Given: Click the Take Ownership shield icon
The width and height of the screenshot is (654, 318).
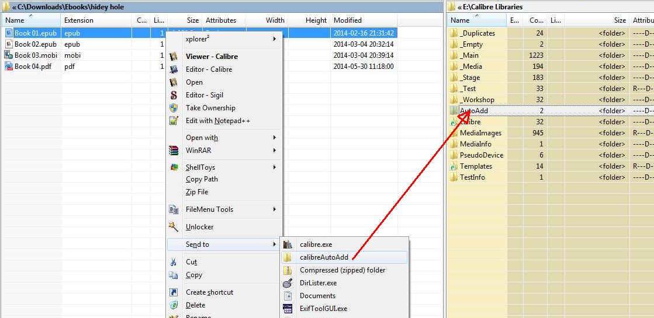Looking at the screenshot, I should 174,108.
